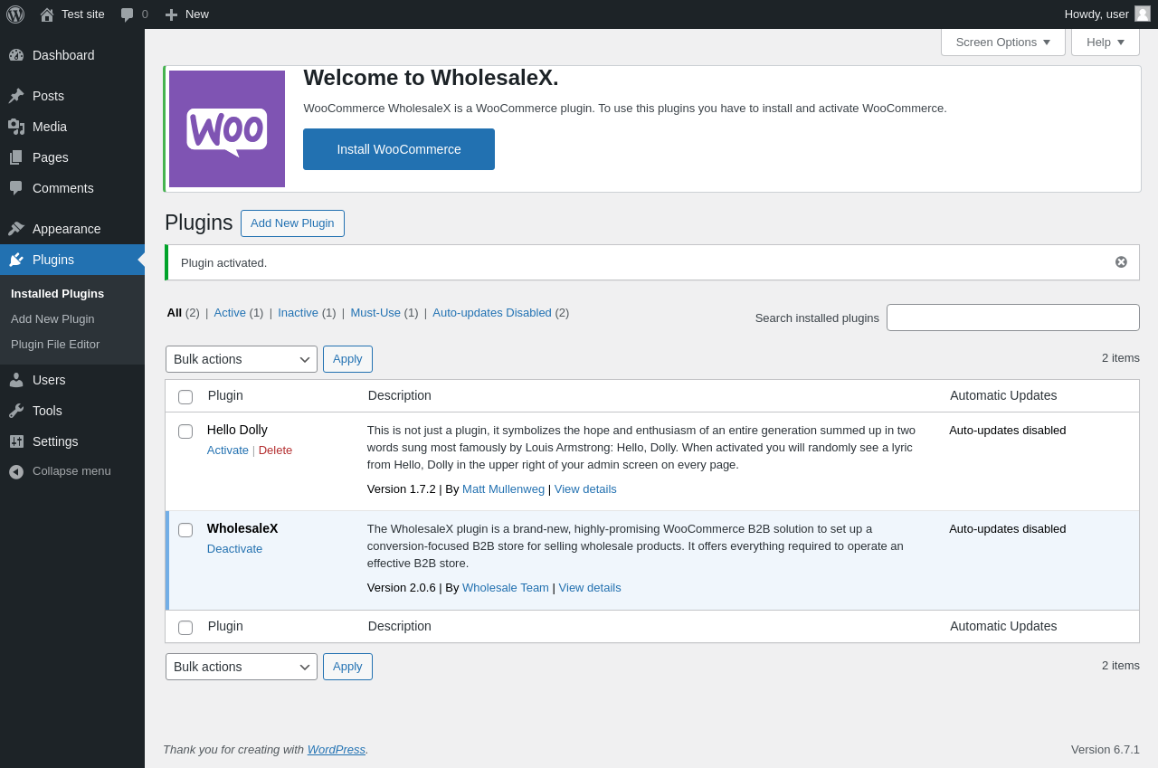Filter plugins by the Inactive tab
Screen dimensions: 1158x768
298,312
